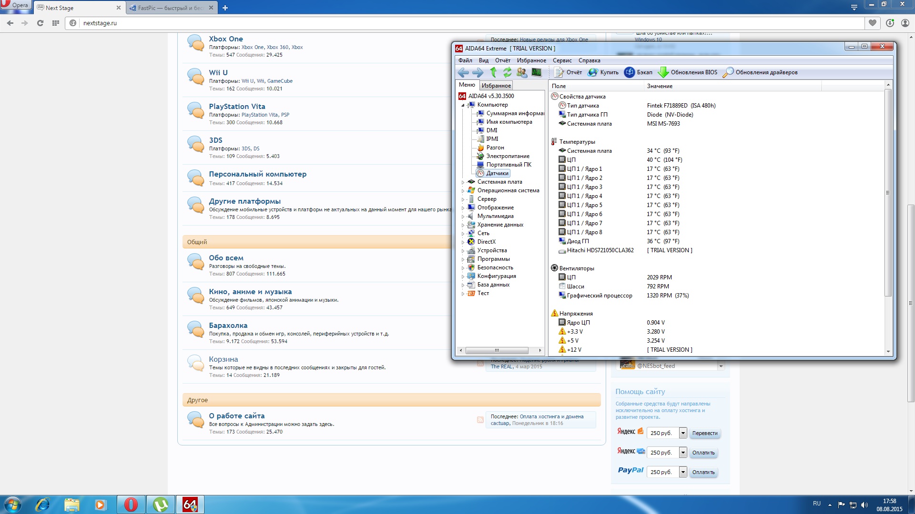
Task: Open the PlayStation Vita forum link
Action: click(x=237, y=107)
